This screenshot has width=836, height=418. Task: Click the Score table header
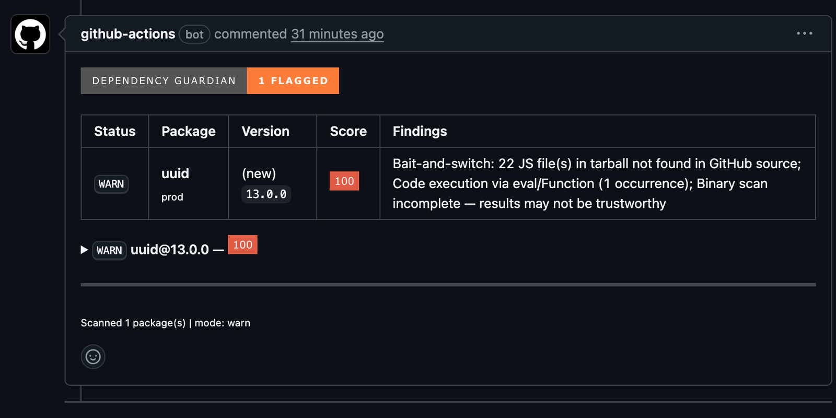pyautogui.click(x=348, y=131)
